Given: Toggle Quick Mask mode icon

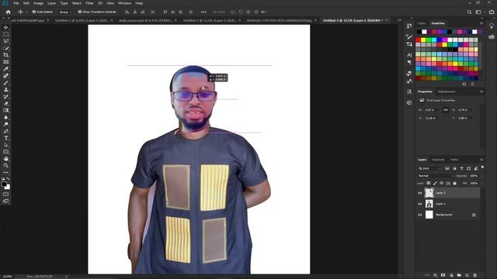Looking at the screenshot, I should [5, 194].
